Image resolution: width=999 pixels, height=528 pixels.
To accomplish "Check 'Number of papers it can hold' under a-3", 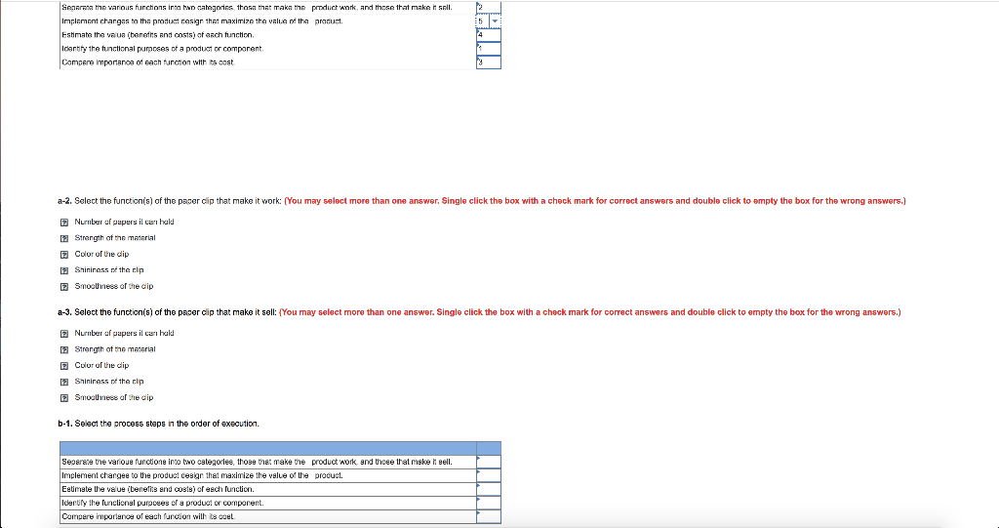I will [x=63, y=334].
